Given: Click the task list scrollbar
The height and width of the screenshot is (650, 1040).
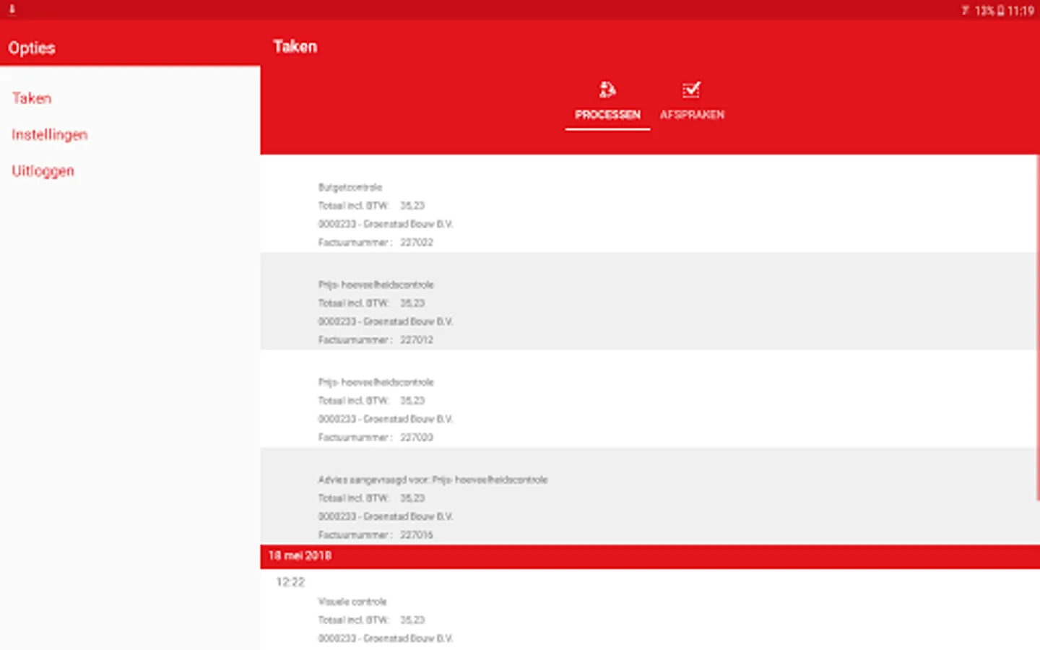Looking at the screenshot, I should (1038, 326).
